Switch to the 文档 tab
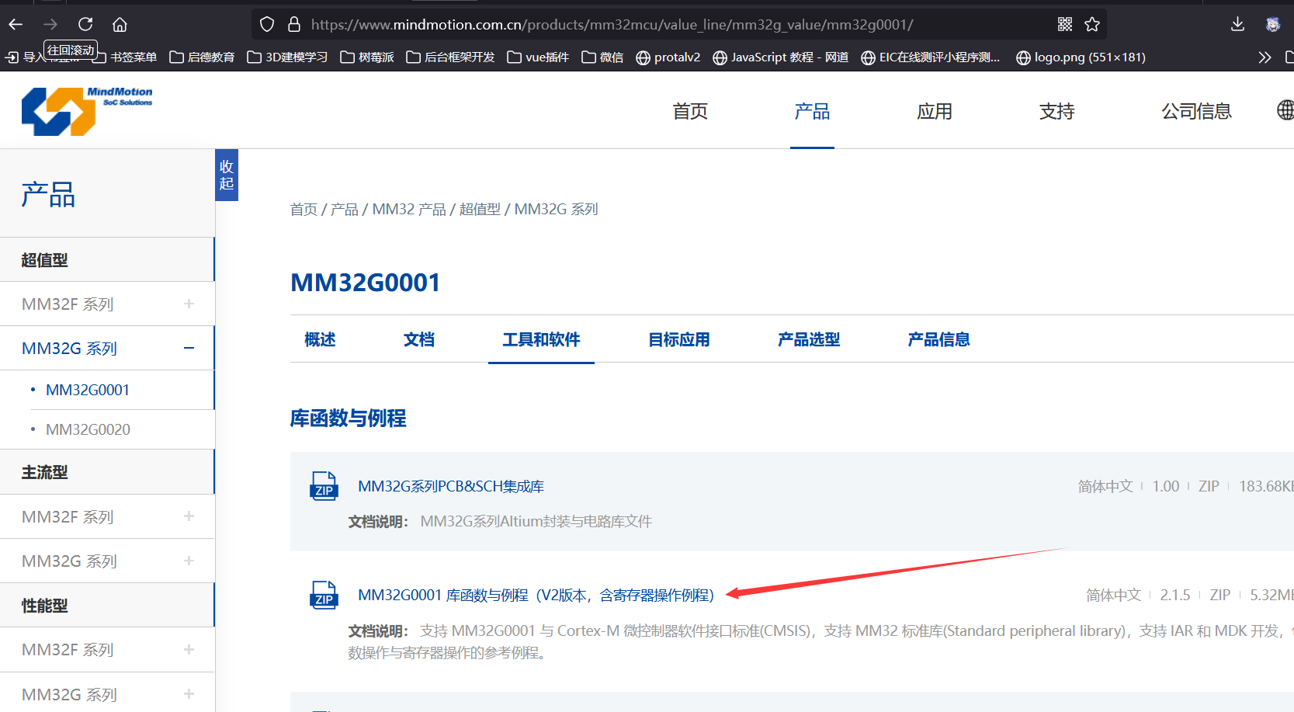This screenshot has height=712, width=1294. pos(418,339)
